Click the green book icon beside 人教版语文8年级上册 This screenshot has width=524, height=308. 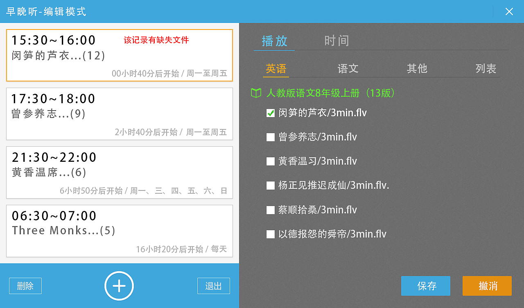[x=256, y=93]
